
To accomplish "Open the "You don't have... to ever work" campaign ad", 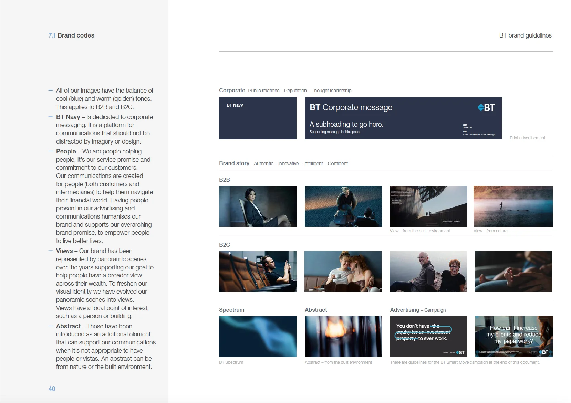I will point(428,336).
